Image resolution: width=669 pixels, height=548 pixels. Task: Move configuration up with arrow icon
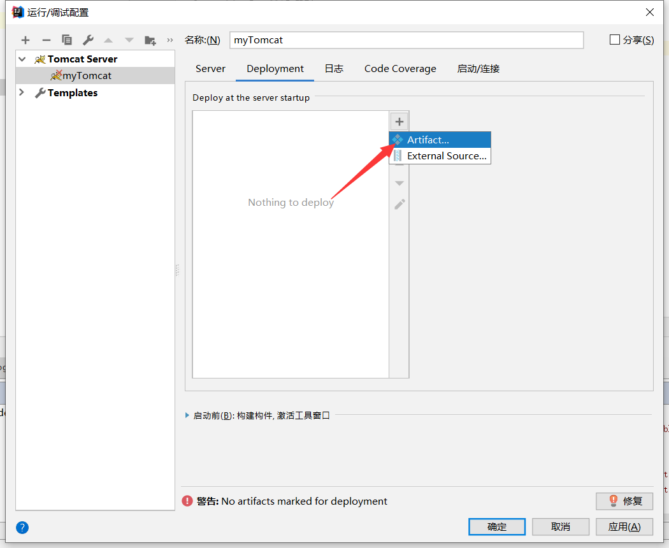pos(108,40)
